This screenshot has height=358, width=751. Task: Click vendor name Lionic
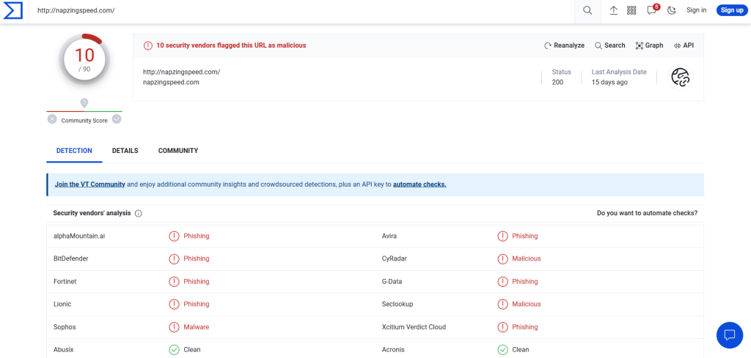pyautogui.click(x=62, y=304)
